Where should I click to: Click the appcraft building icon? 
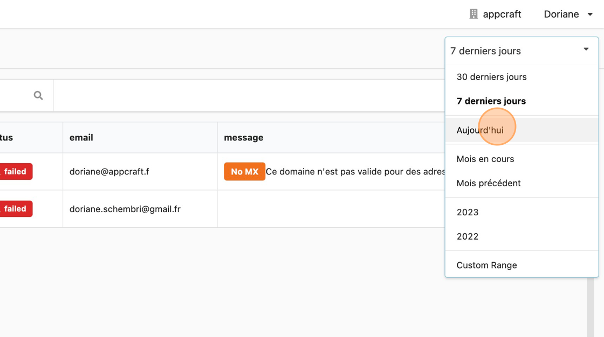(473, 14)
